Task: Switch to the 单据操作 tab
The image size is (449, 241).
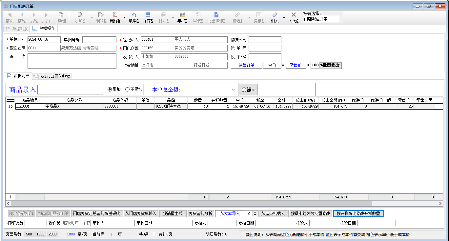Action: (x=44, y=29)
